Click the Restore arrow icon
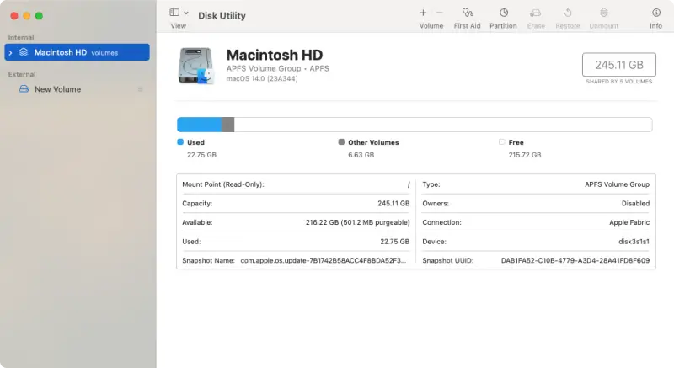 point(567,13)
